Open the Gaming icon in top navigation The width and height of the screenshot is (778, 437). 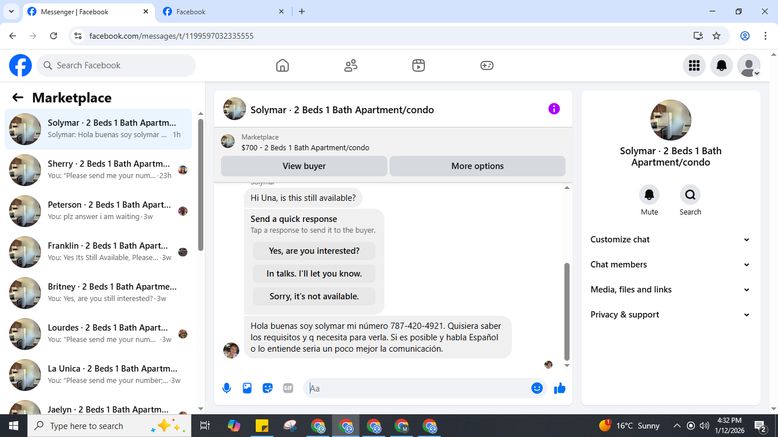coord(487,65)
